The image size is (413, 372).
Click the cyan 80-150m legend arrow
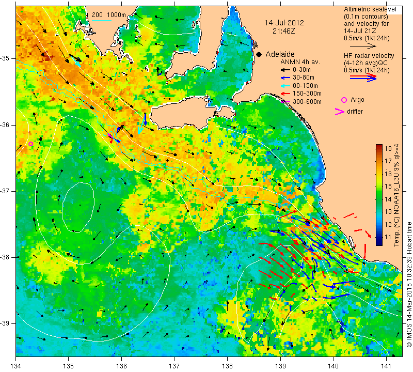285,86
